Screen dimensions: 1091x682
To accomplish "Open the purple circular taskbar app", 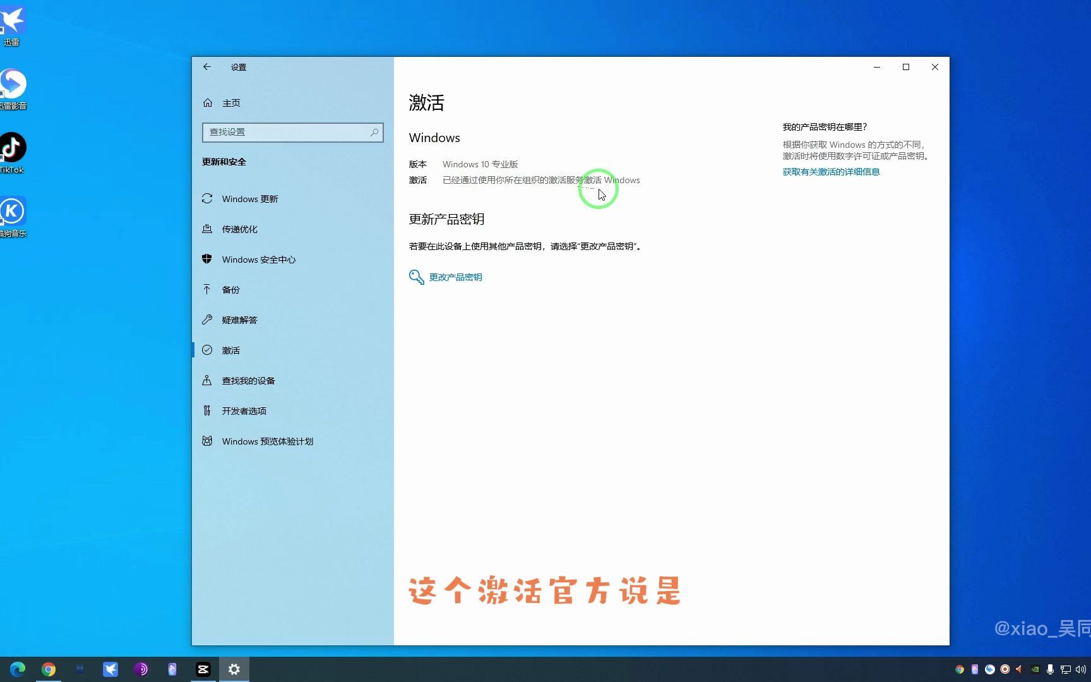I will [x=141, y=669].
